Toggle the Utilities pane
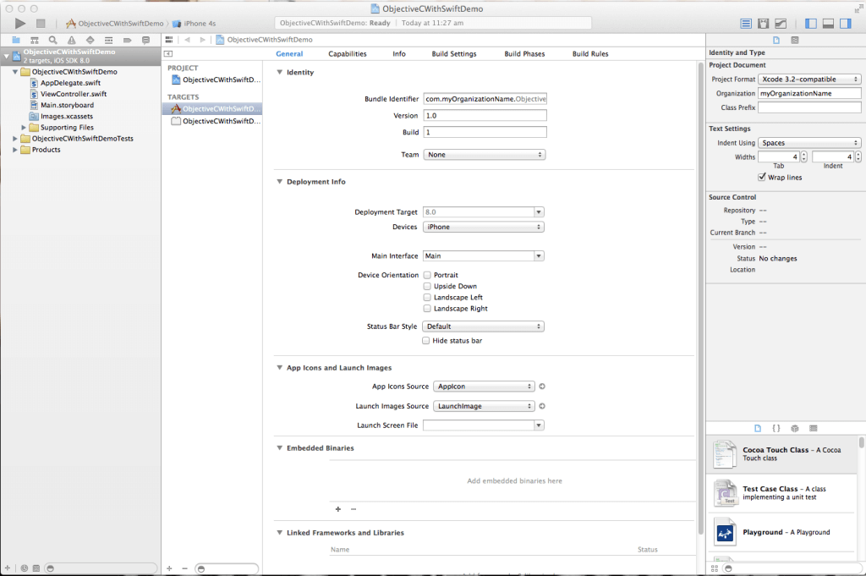 click(846, 23)
